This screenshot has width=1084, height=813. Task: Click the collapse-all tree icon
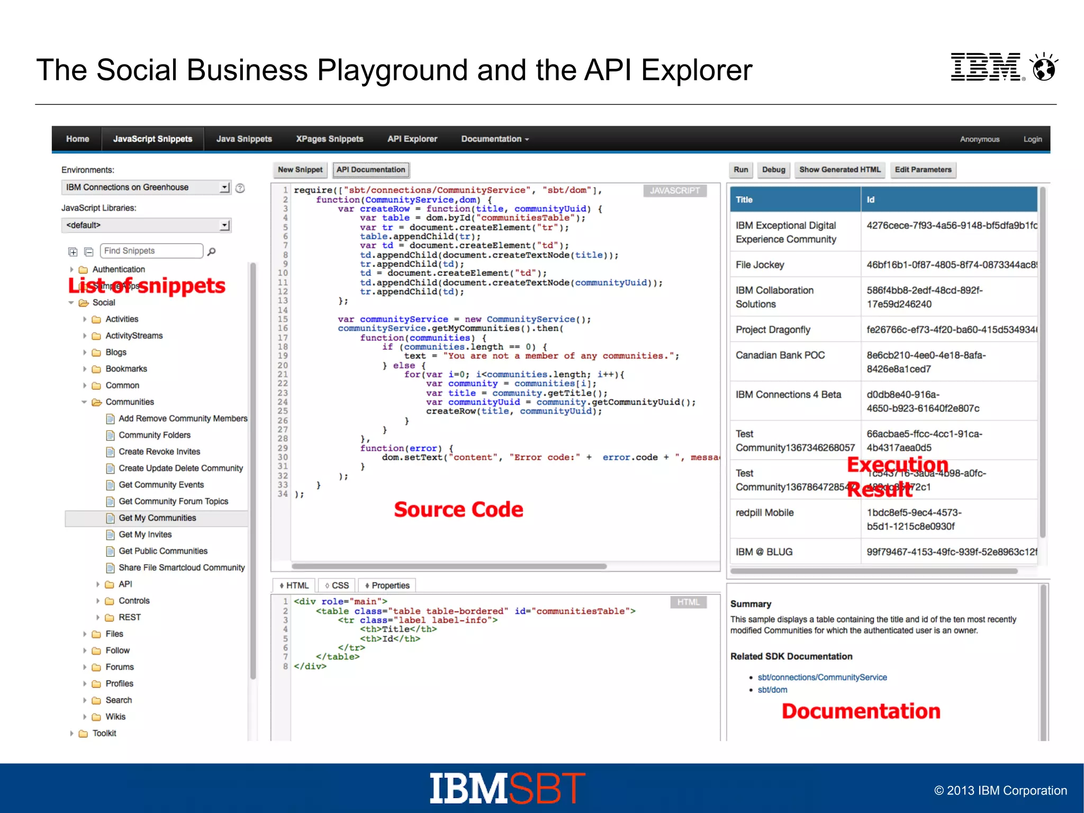pyautogui.click(x=88, y=252)
